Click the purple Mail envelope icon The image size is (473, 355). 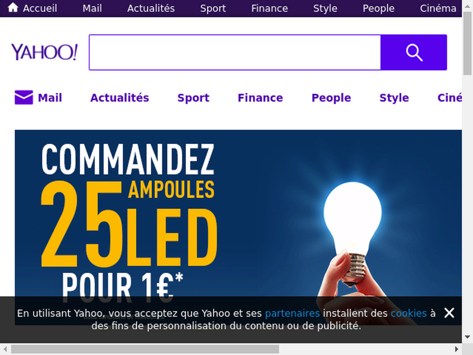click(x=24, y=98)
